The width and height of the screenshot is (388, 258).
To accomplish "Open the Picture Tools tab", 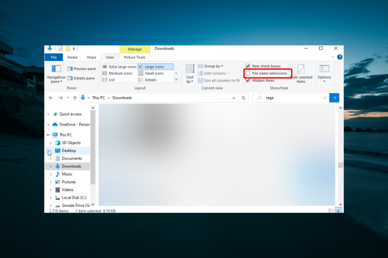I will click(134, 57).
